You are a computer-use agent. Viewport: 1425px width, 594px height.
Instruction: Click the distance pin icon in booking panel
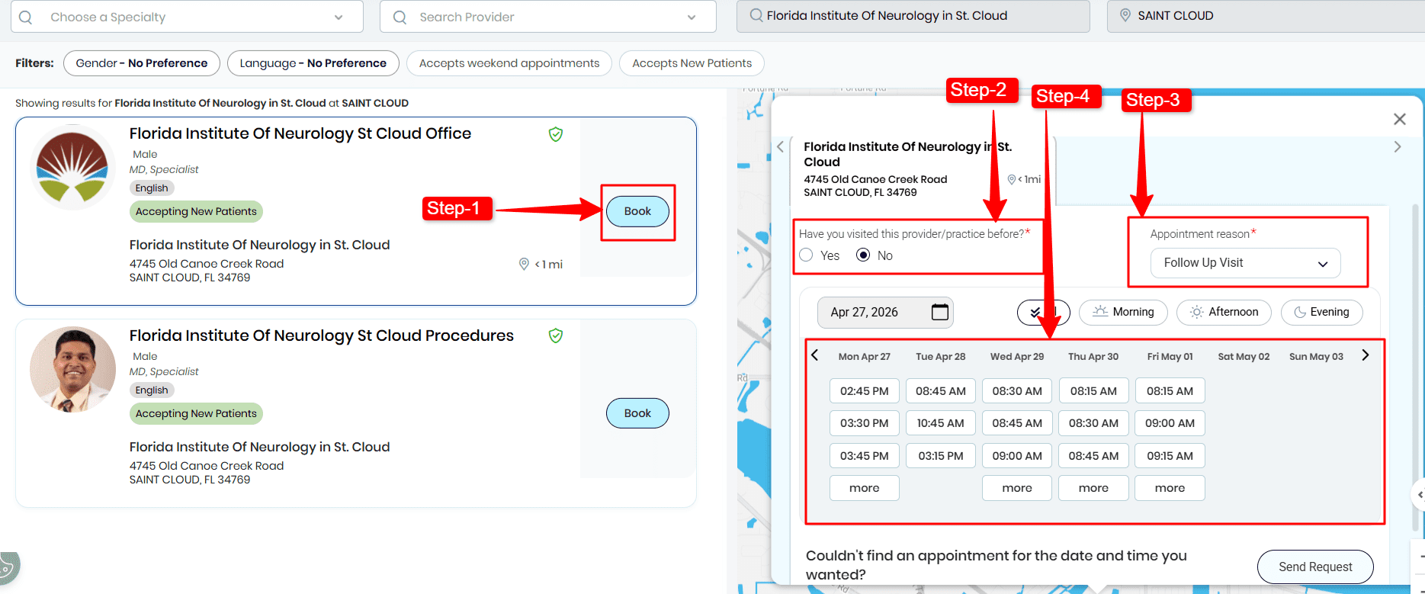click(x=1012, y=179)
